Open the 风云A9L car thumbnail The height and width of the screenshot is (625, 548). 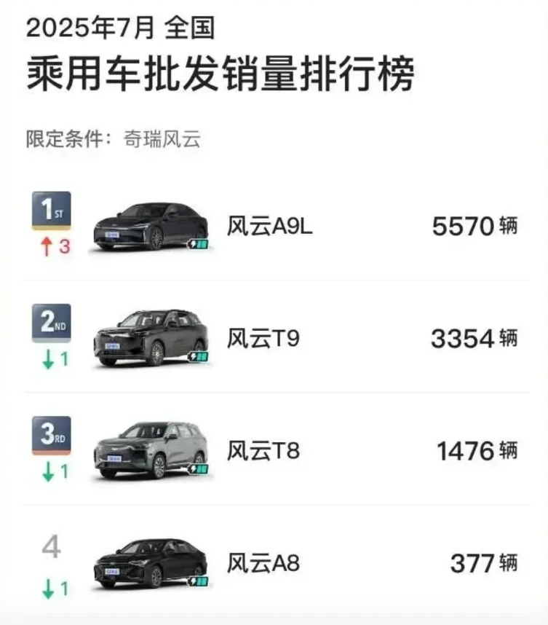click(149, 227)
